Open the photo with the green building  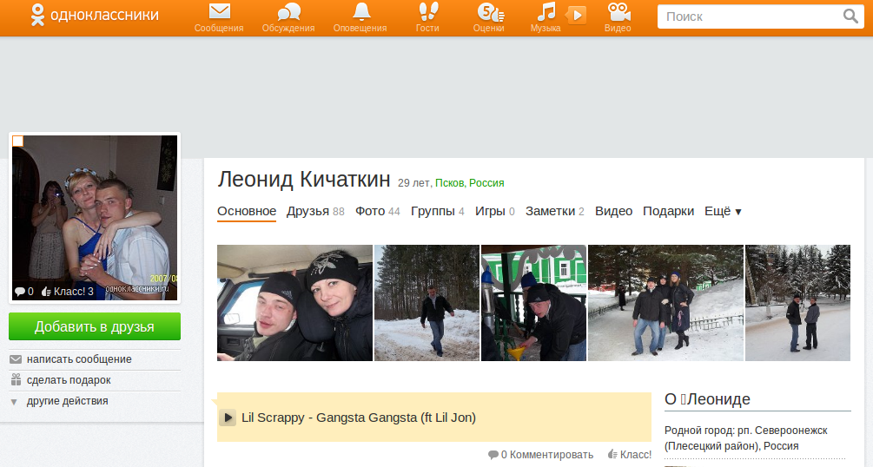533,303
